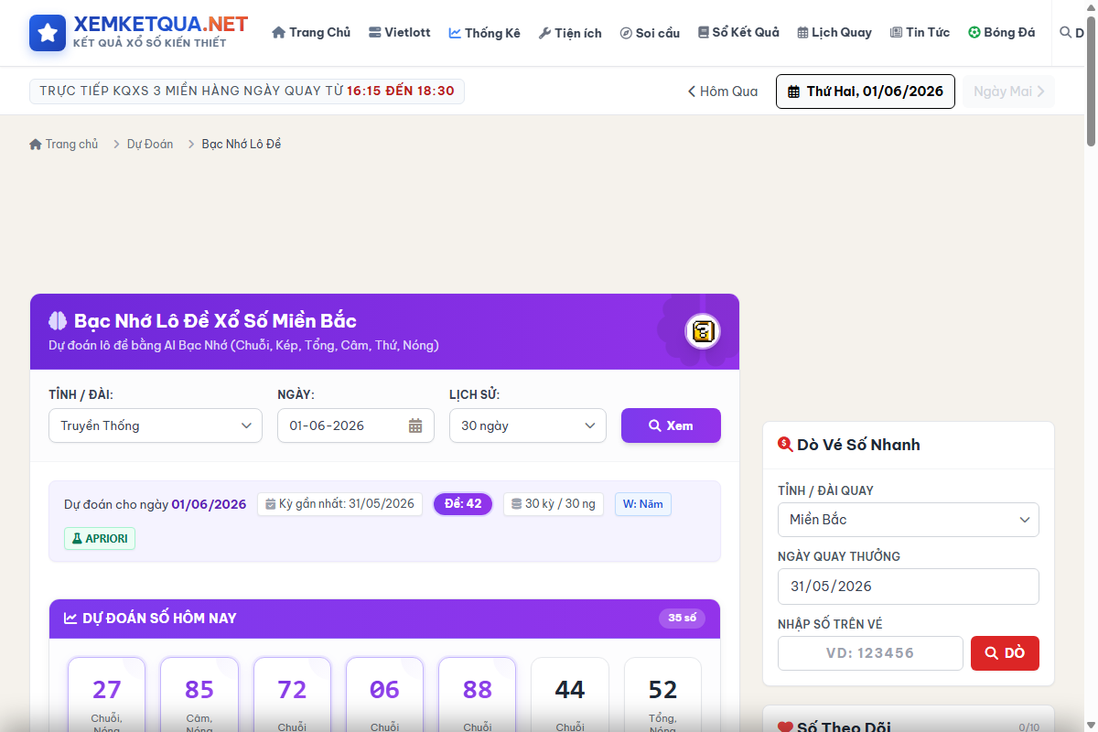Screen dimensions: 1098x732
Task: Select predicted number 88
Action: pyautogui.click(x=478, y=694)
